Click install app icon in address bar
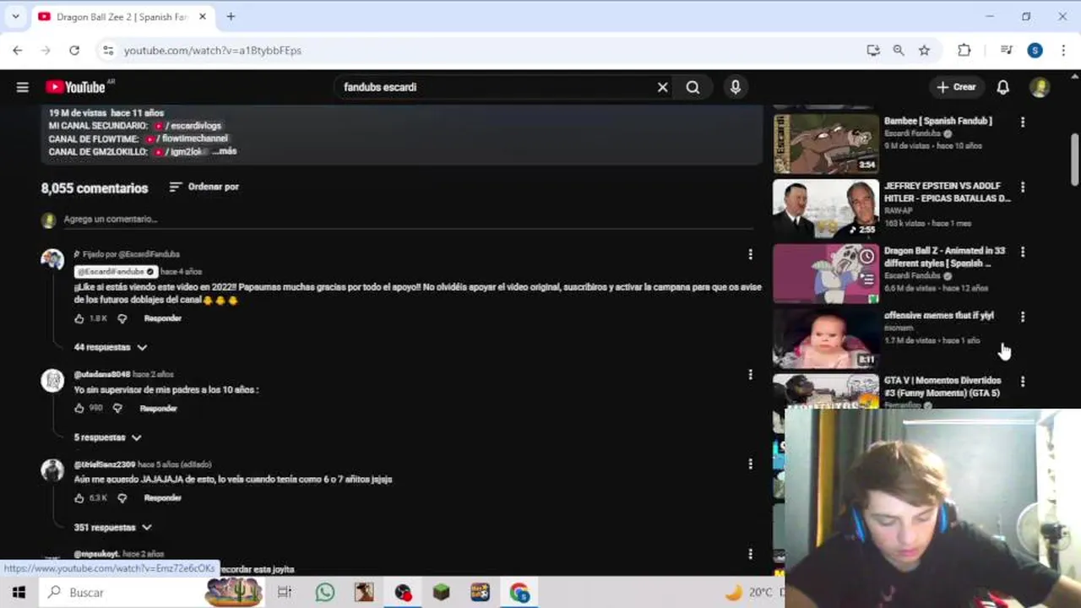 pyautogui.click(x=873, y=51)
